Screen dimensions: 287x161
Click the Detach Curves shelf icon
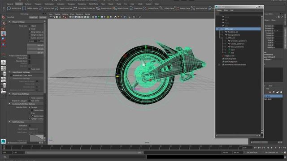(115, 8)
